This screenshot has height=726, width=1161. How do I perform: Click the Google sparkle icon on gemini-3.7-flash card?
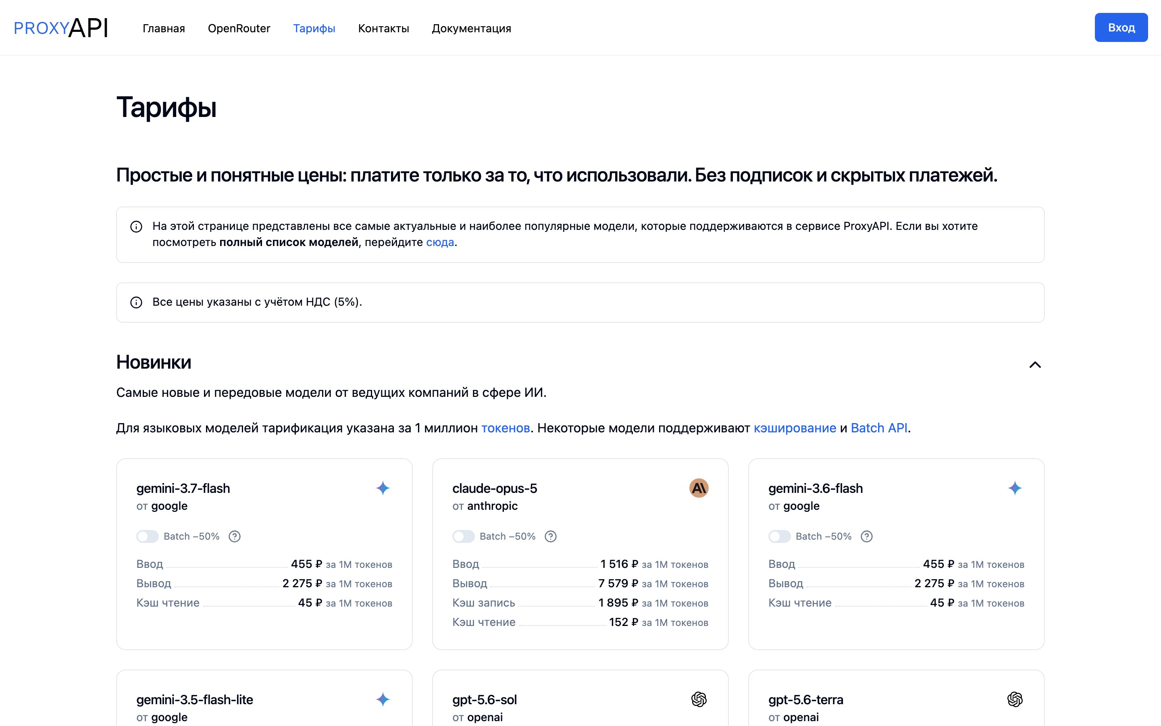[x=383, y=488]
